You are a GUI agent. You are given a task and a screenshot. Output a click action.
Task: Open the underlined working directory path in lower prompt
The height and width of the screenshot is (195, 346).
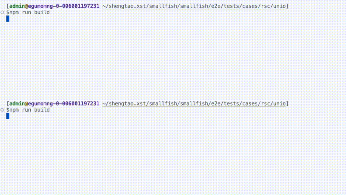[194, 104]
